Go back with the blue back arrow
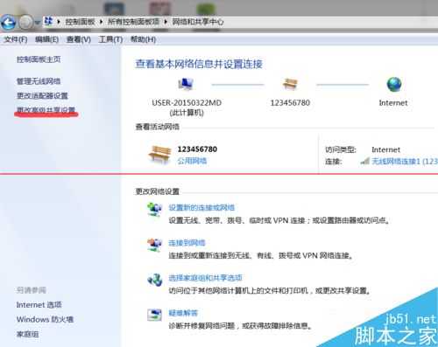 tap(8, 22)
